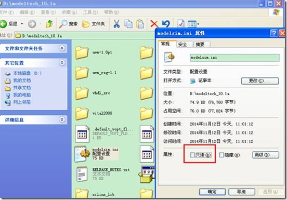
Task: Click the blue Undo arrow icon
Action: pyautogui.click(x=166, y=23)
